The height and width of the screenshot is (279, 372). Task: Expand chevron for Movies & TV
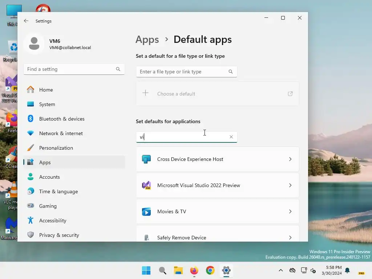290,211
